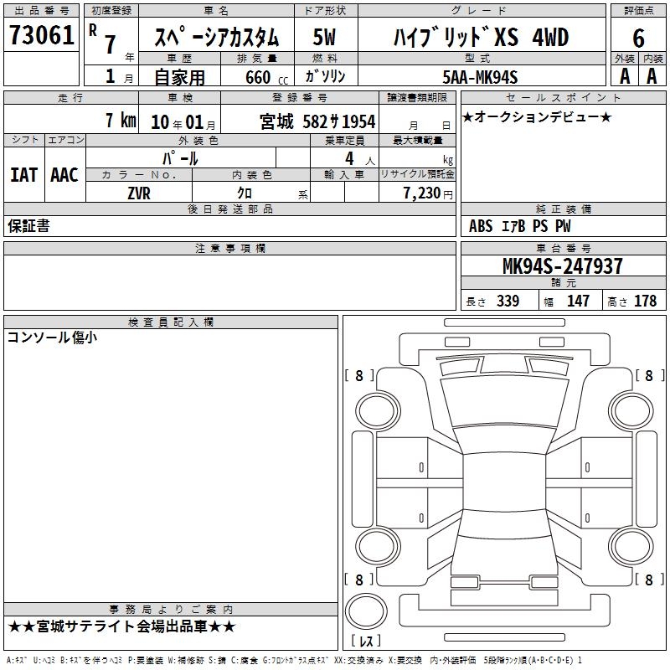Click the mileage value 7 km
The image size is (670, 670).
121,120
